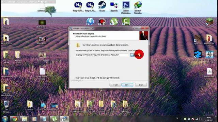Viewport: 218px width, 122px height.
Task: Open Google Chrome from the taskbar
Action: [x=15, y=119]
